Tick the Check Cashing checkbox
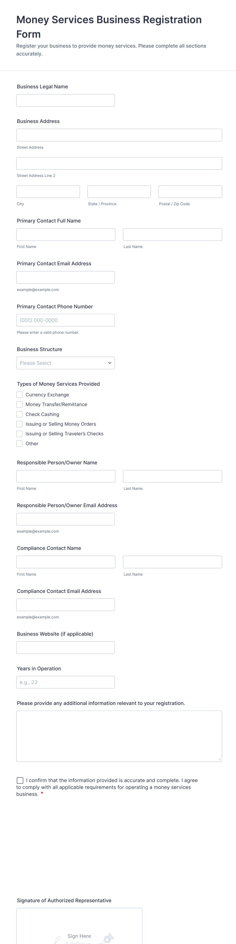The image size is (236, 944). [20, 414]
